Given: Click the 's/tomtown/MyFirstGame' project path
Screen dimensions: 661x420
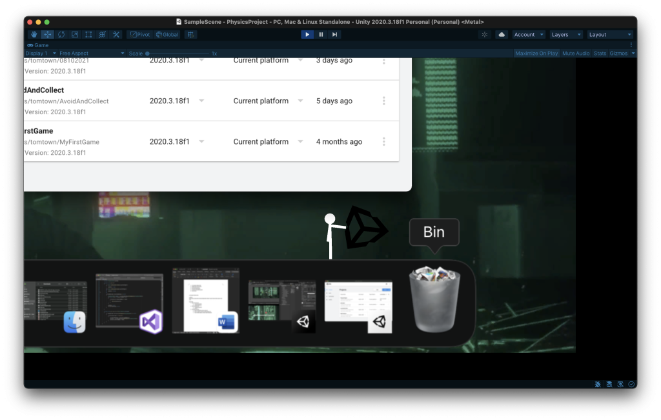Looking at the screenshot, I should pos(61,142).
